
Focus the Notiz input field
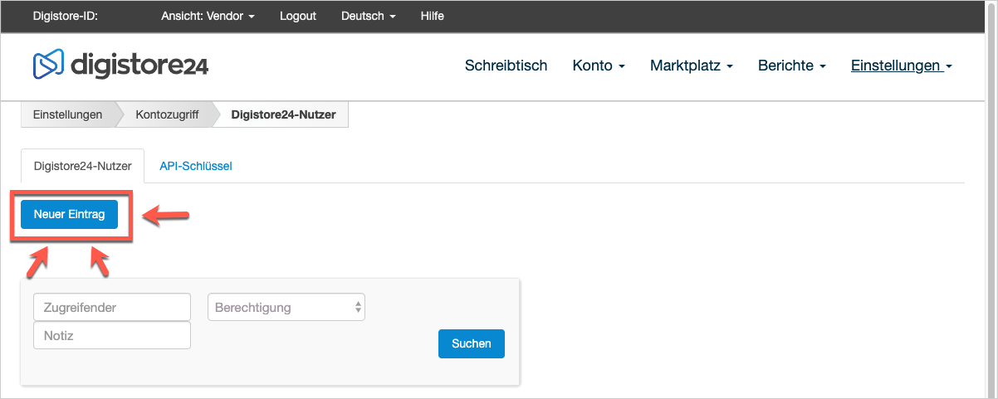112,335
